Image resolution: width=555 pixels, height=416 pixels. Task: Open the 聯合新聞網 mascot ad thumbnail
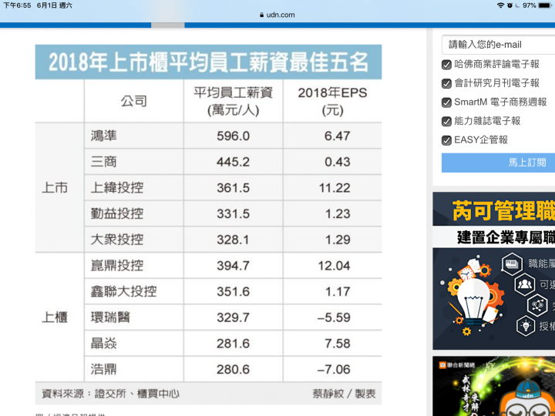pyautogui.click(x=494, y=386)
